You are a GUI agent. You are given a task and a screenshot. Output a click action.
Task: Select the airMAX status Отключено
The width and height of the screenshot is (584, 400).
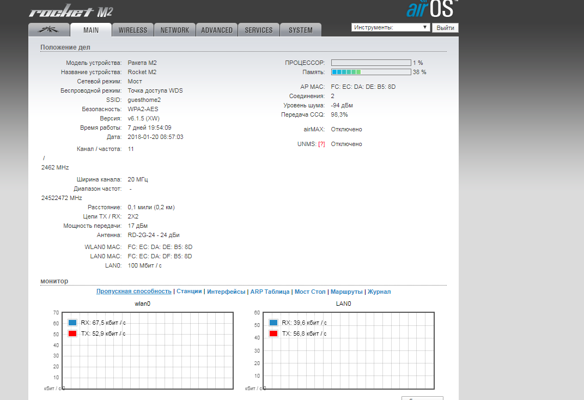tap(346, 129)
